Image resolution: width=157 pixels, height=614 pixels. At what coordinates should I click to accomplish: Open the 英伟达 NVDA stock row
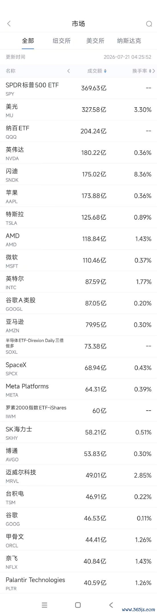[x=78, y=153]
